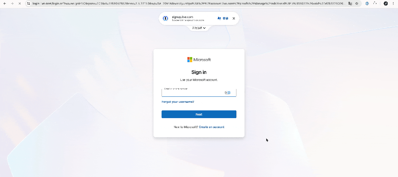Click the browser address bar URL
This screenshot has width=398, height=177.
(x=189, y=4)
